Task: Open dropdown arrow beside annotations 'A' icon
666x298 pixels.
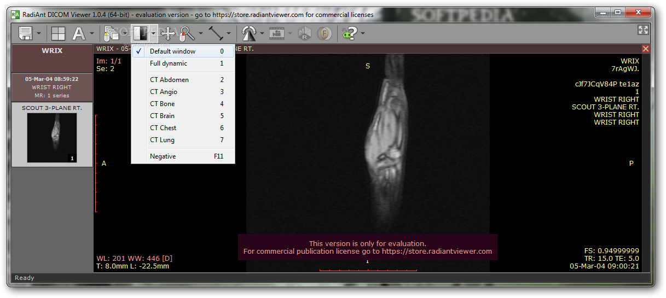Action: [x=92, y=34]
